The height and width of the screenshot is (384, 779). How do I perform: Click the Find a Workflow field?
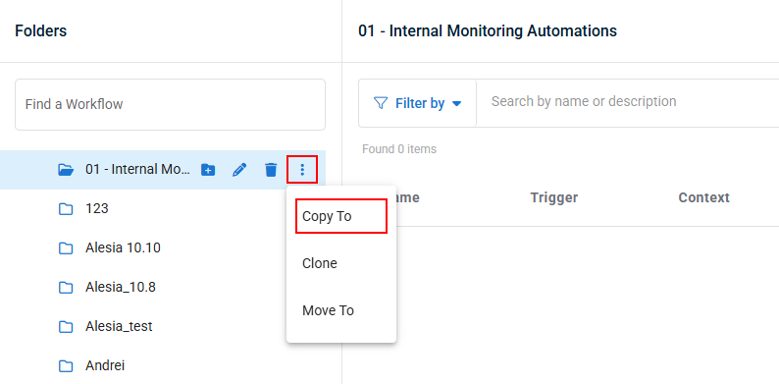[x=170, y=104]
